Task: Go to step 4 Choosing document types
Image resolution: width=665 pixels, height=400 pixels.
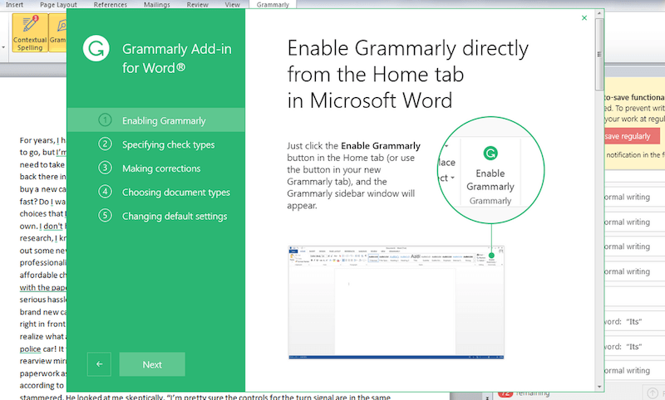Action: coord(155,193)
